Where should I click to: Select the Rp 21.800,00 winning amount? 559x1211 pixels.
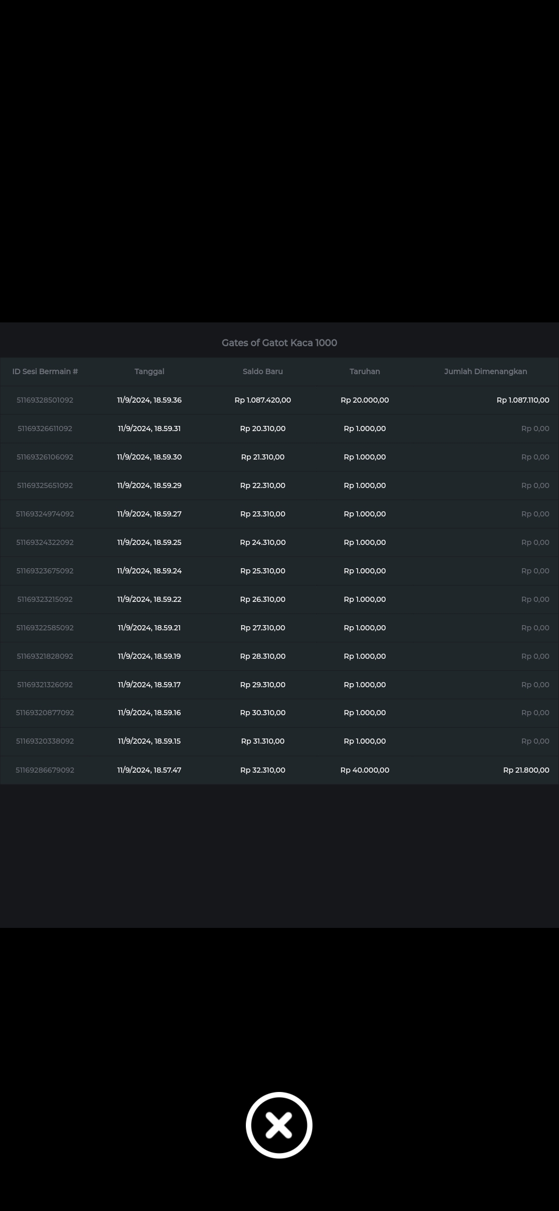[526, 770]
